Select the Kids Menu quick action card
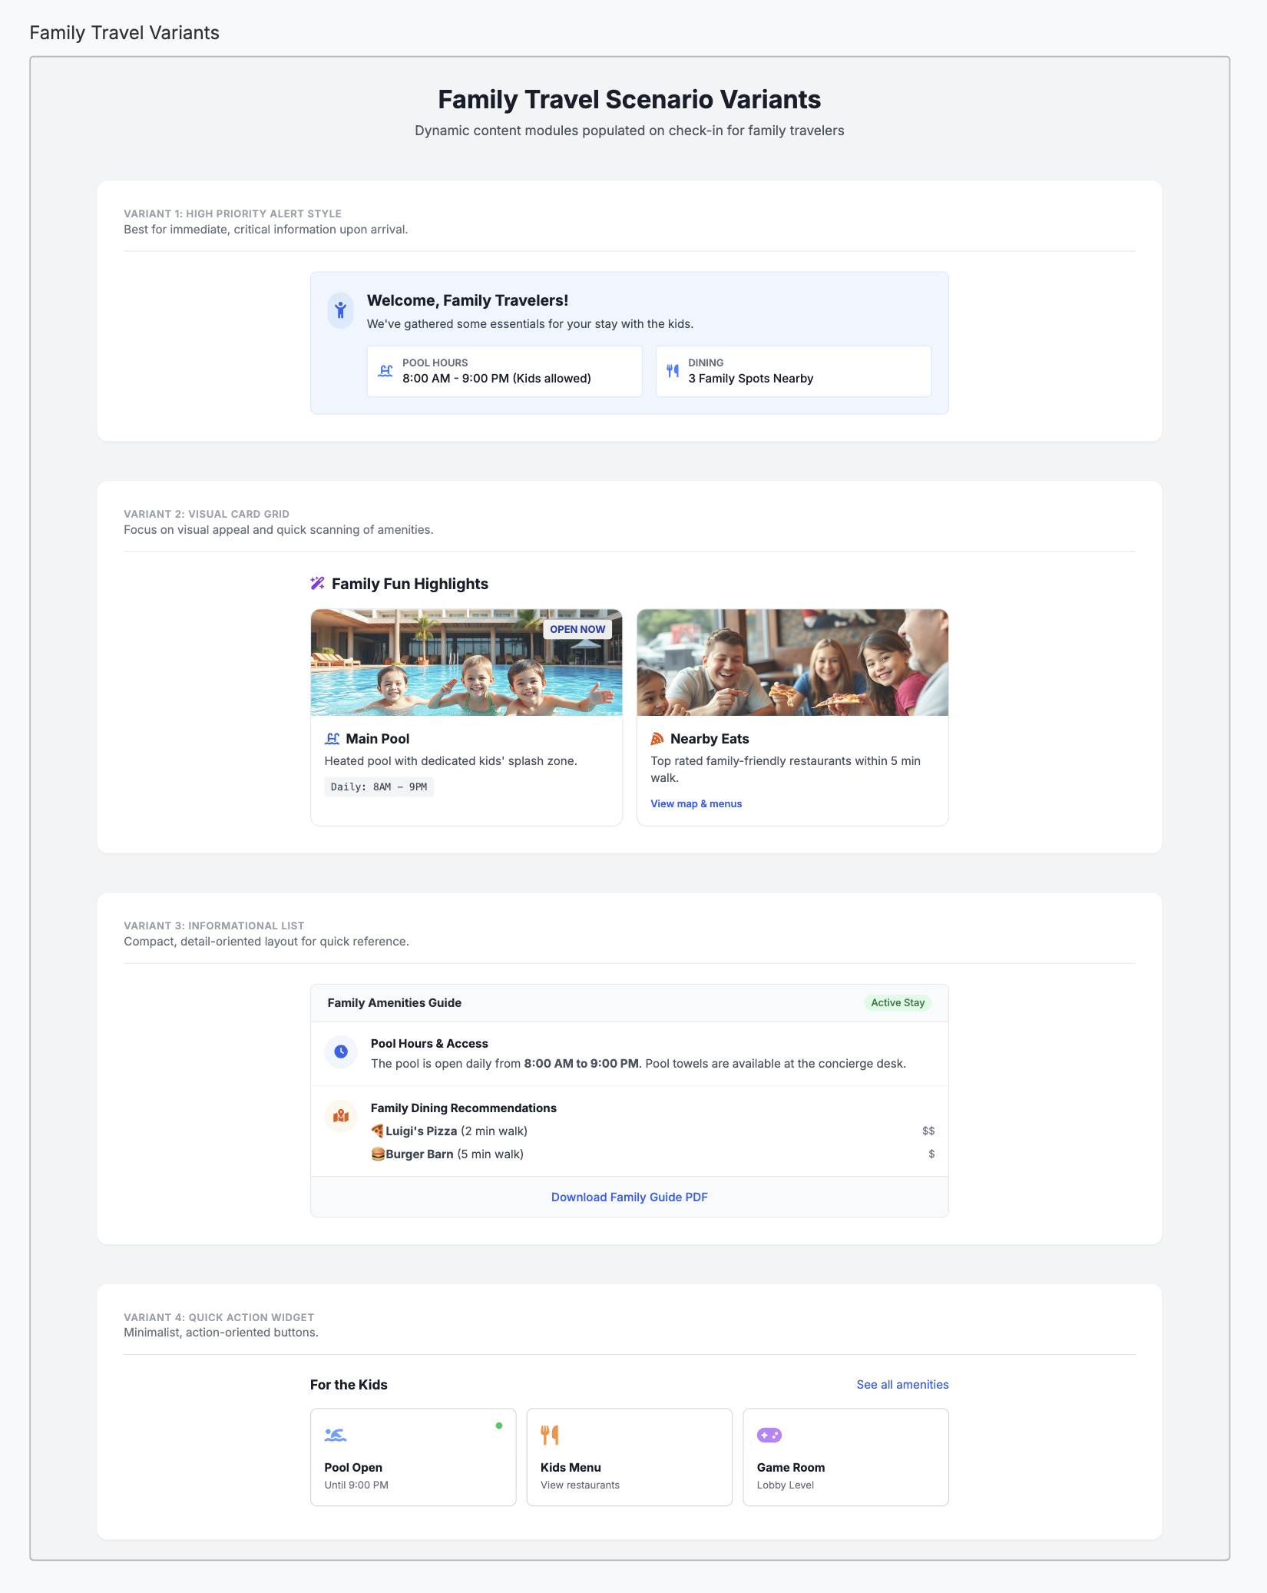Screen dimensions: 1267x1593 pyautogui.click(x=630, y=1457)
